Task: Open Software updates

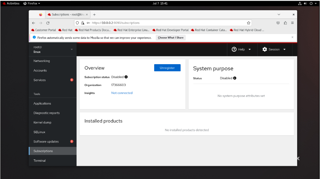Action: tap(46, 142)
